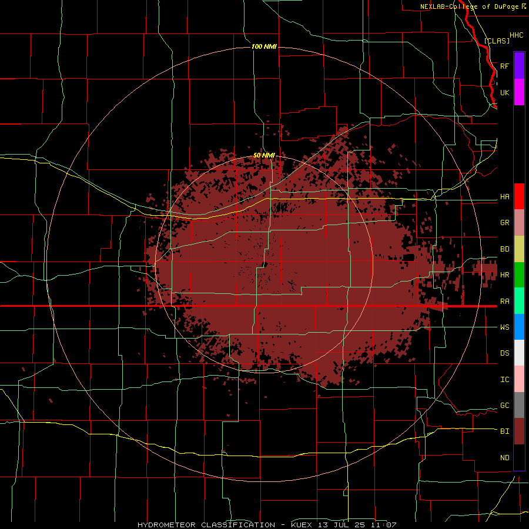
Task: Click the '[CLAS]' units label
Action: (497, 41)
